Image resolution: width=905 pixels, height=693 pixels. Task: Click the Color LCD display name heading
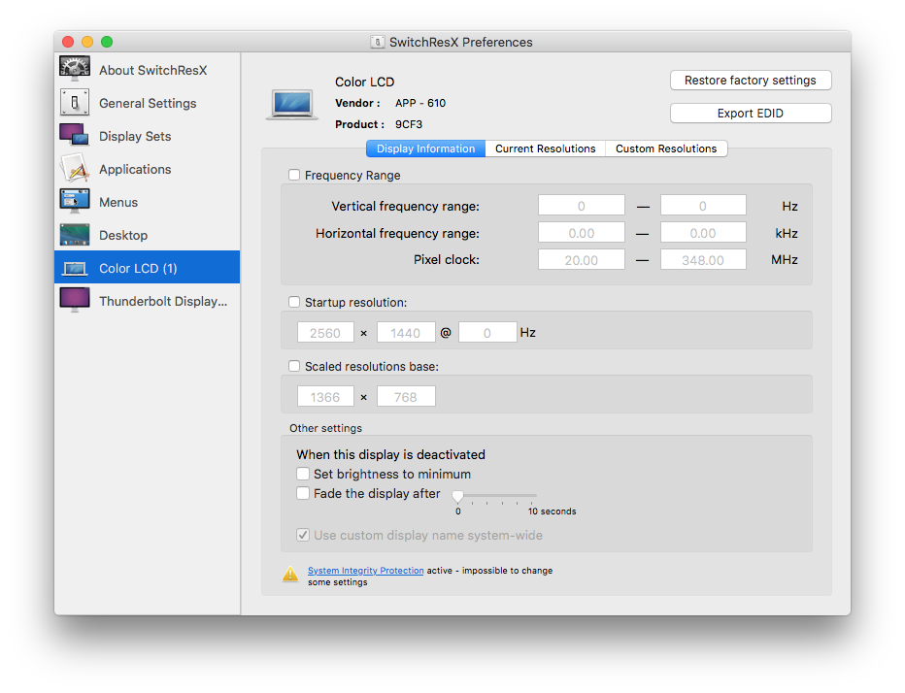point(365,82)
